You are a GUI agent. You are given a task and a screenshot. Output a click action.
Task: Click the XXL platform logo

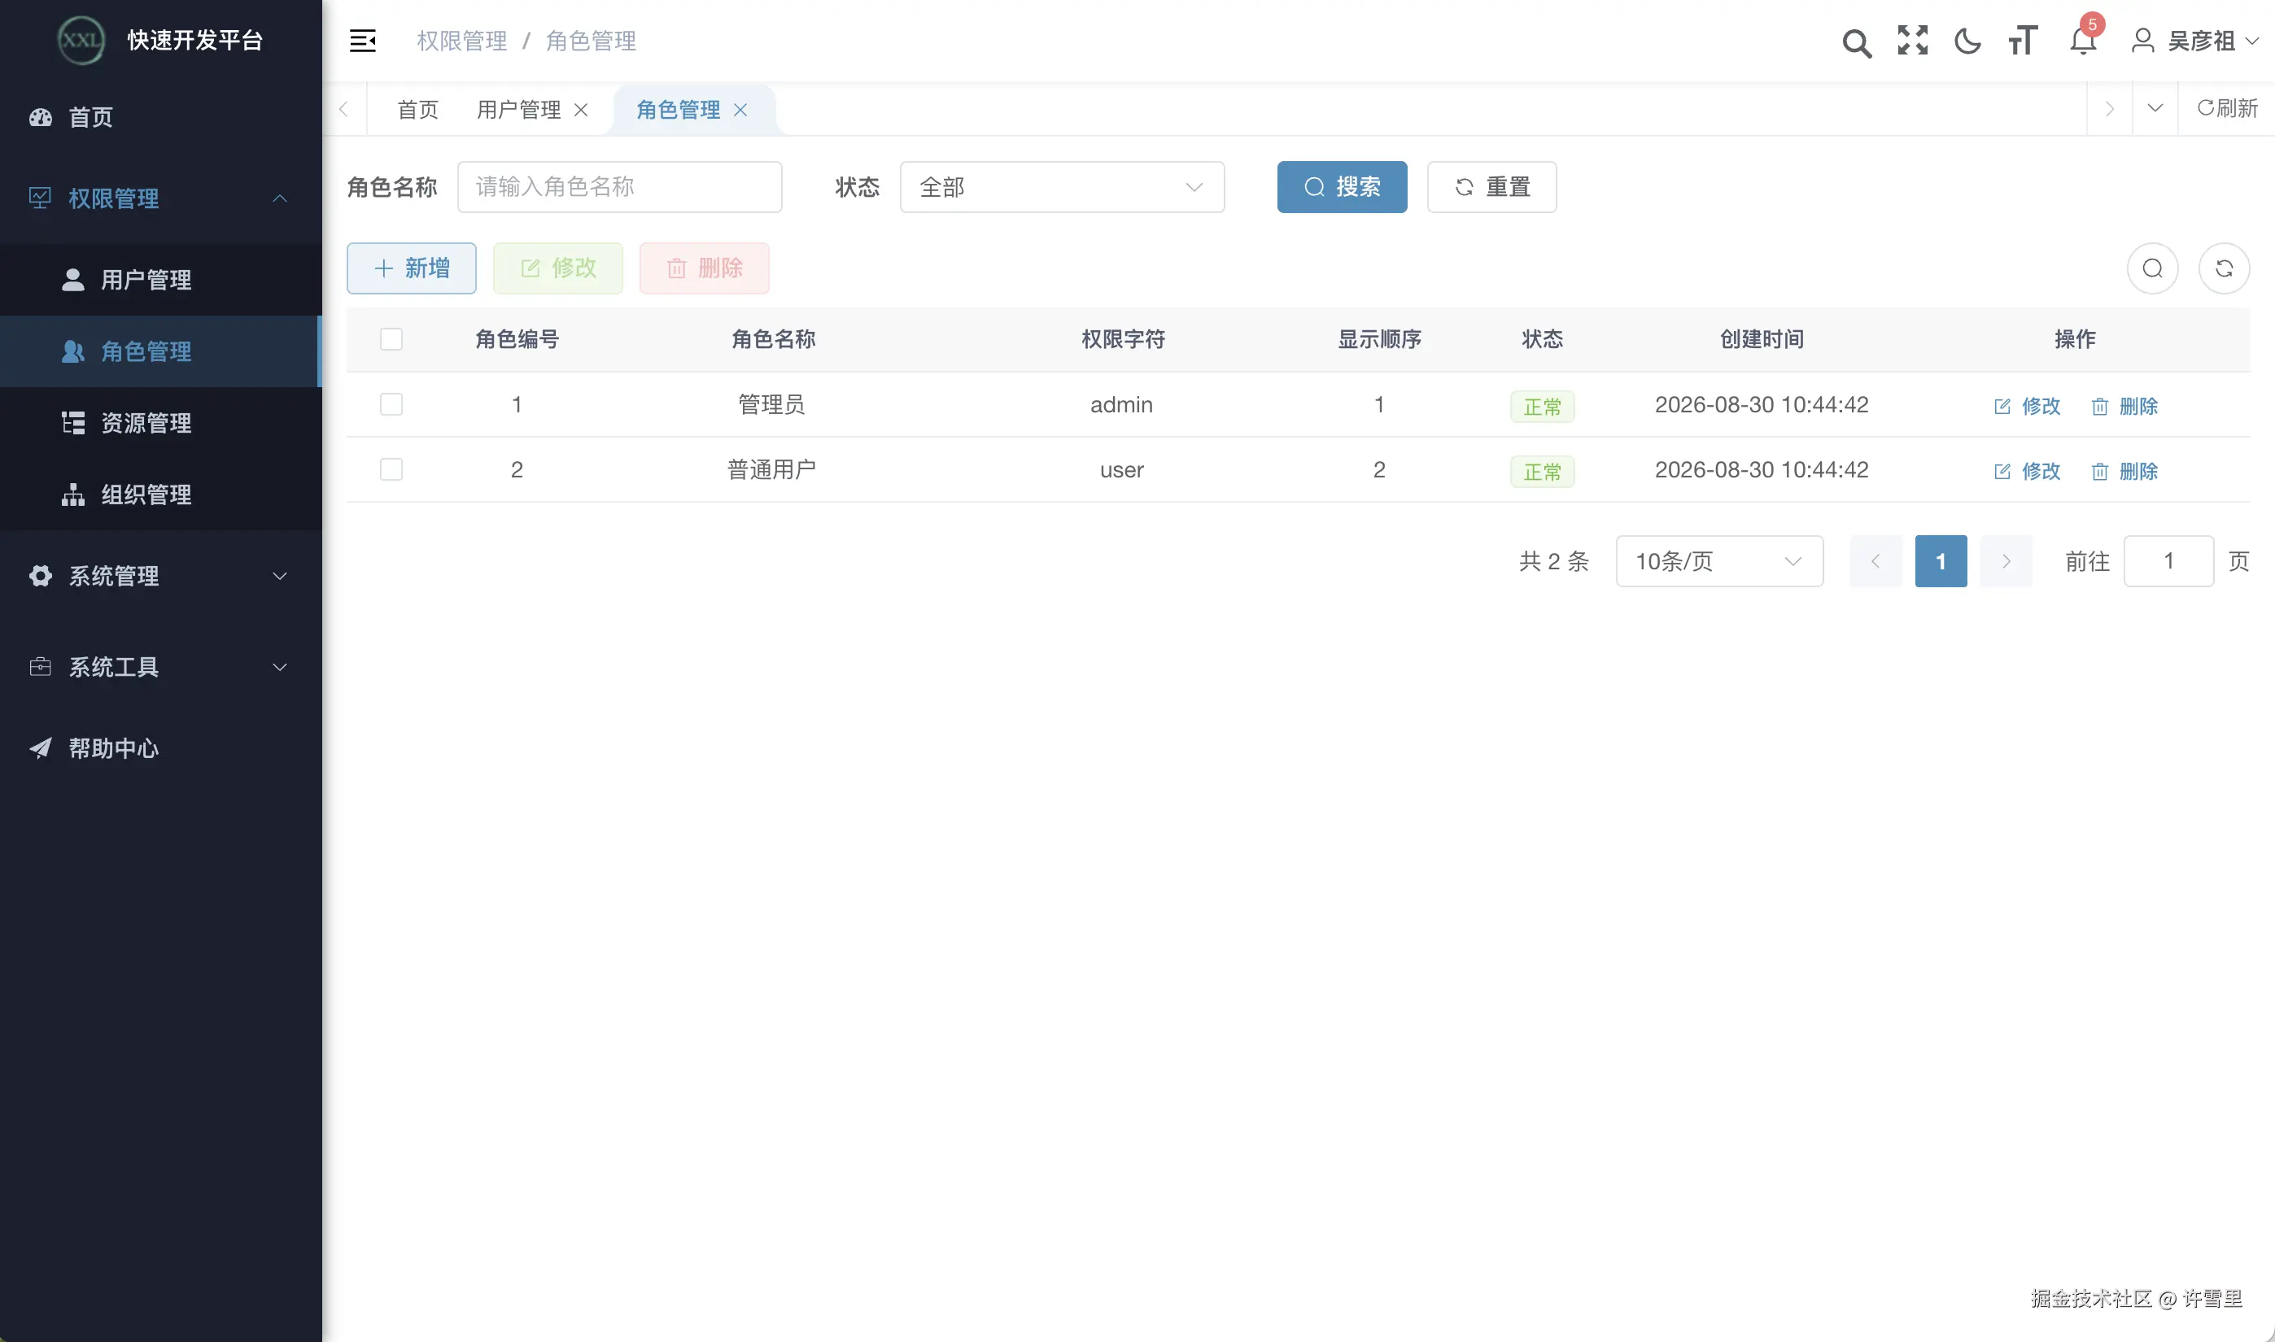(x=81, y=41)
